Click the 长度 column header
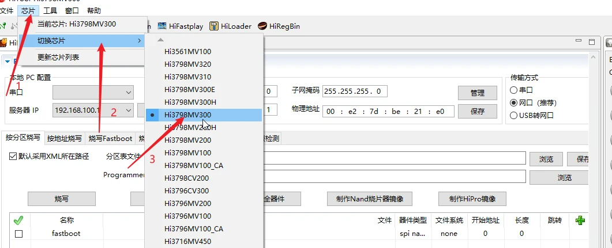The width and height of the screenshot is (612, 248). pos(521,220)
